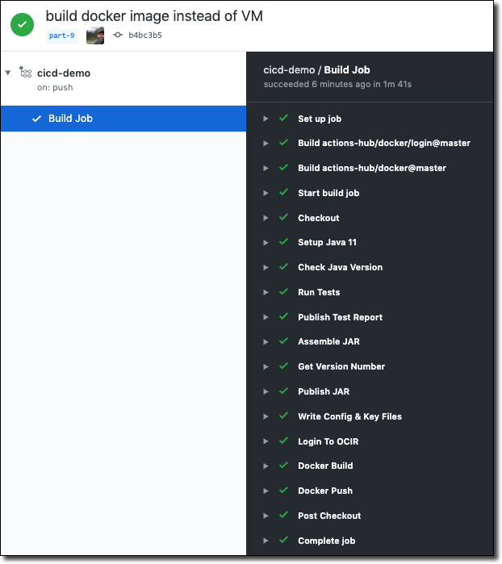This screenshot has height=564, width=502.
Task: Click the cicd-demo workflow icon
Action: (x=26, y=73)
